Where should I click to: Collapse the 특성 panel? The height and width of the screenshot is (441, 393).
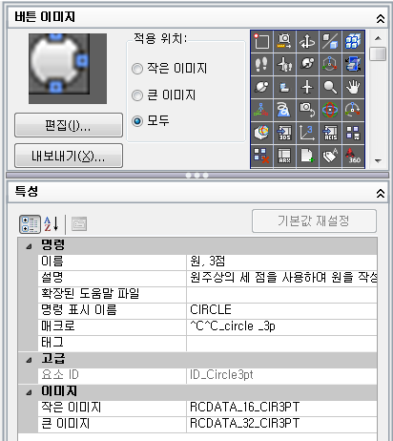coord(381,193)
